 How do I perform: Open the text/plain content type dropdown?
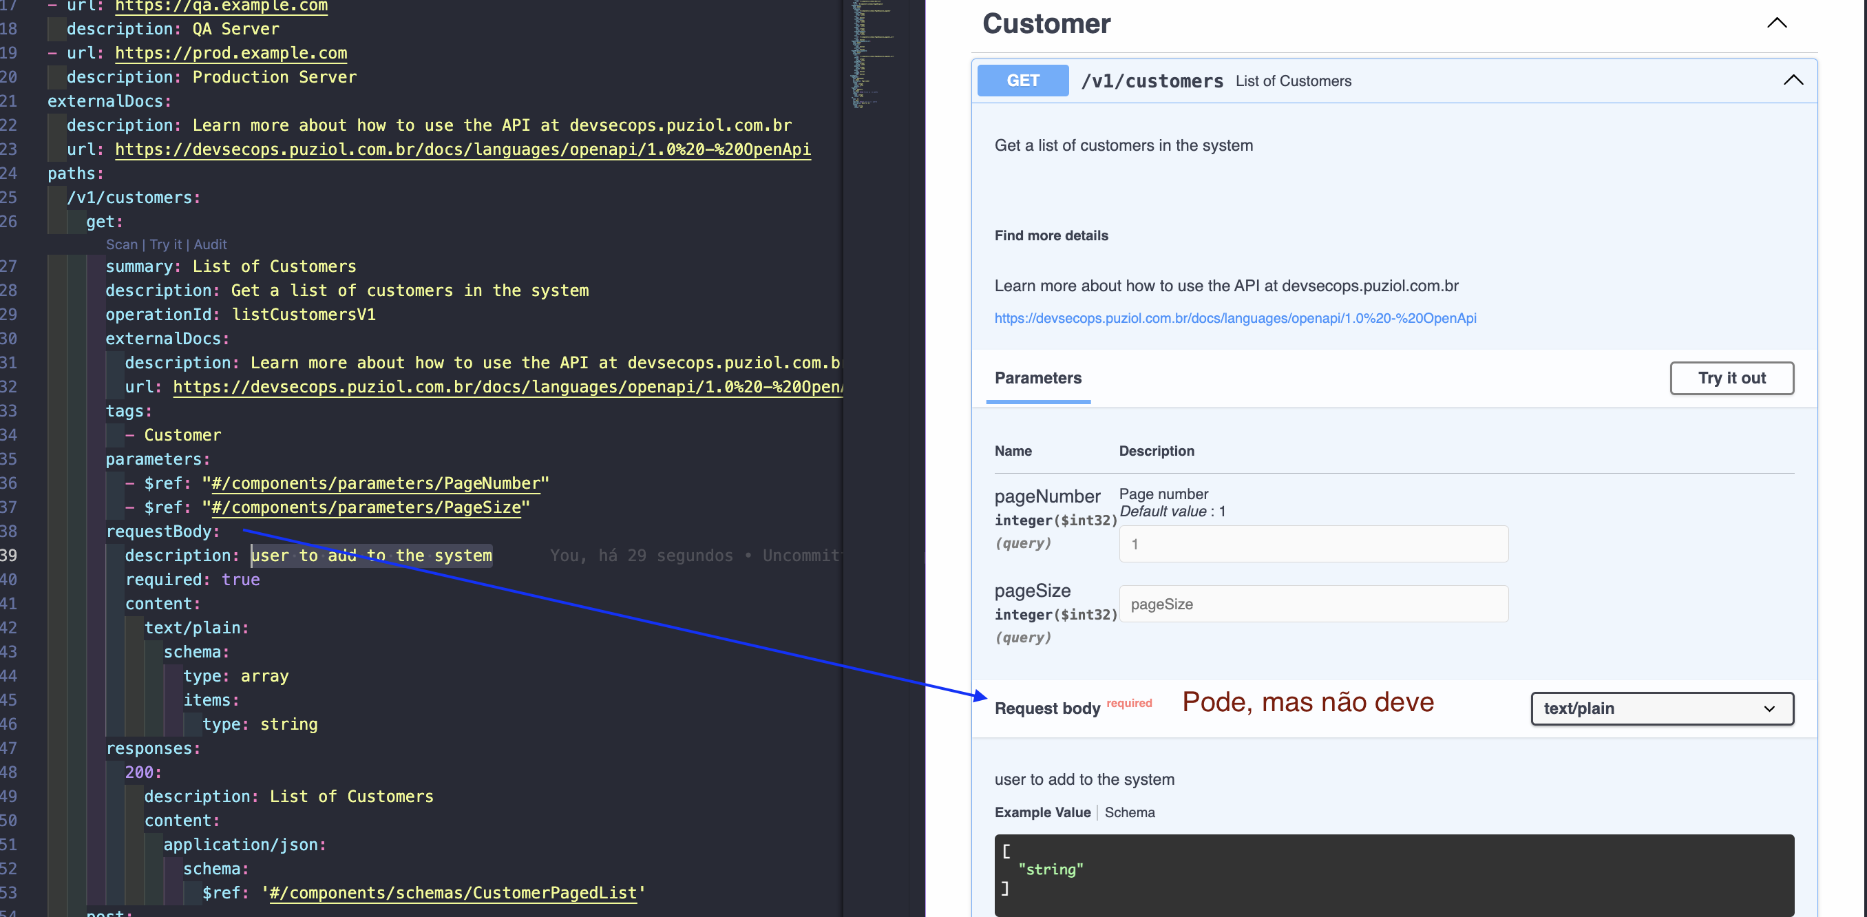pyautogui.click(x=1661, y=708)
